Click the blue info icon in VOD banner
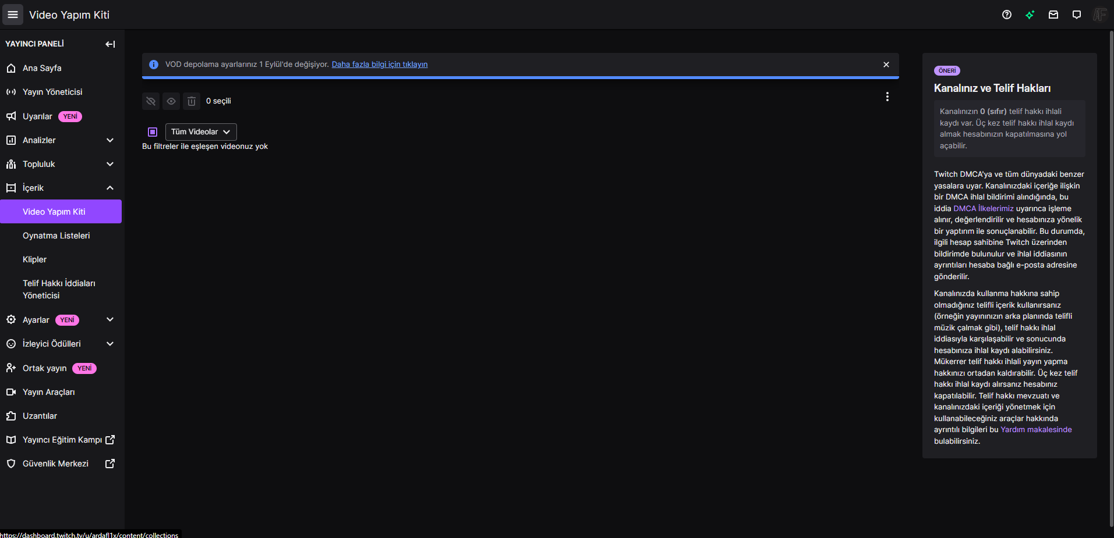The height and width of the screenshot is (538, 1114). (154, 65)
